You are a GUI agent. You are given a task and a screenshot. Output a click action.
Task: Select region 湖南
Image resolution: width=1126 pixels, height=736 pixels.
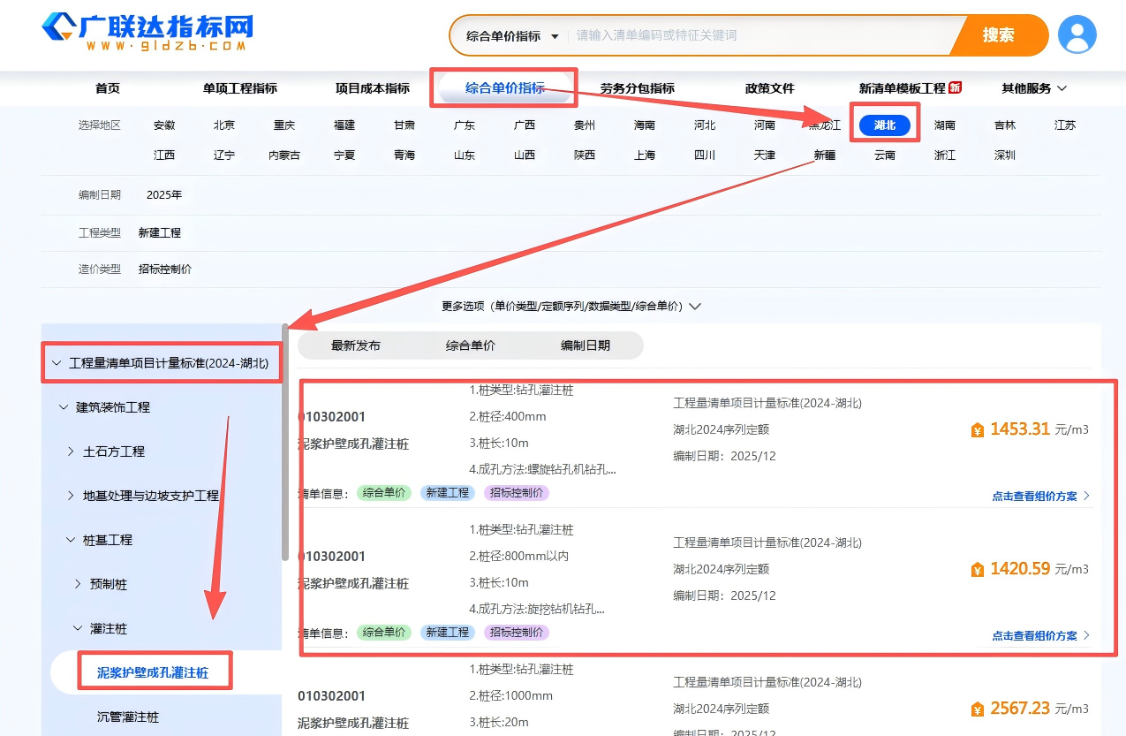point(945,125)
